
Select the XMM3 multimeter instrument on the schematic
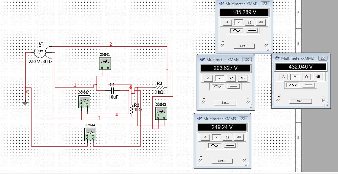tap(161, 113)
